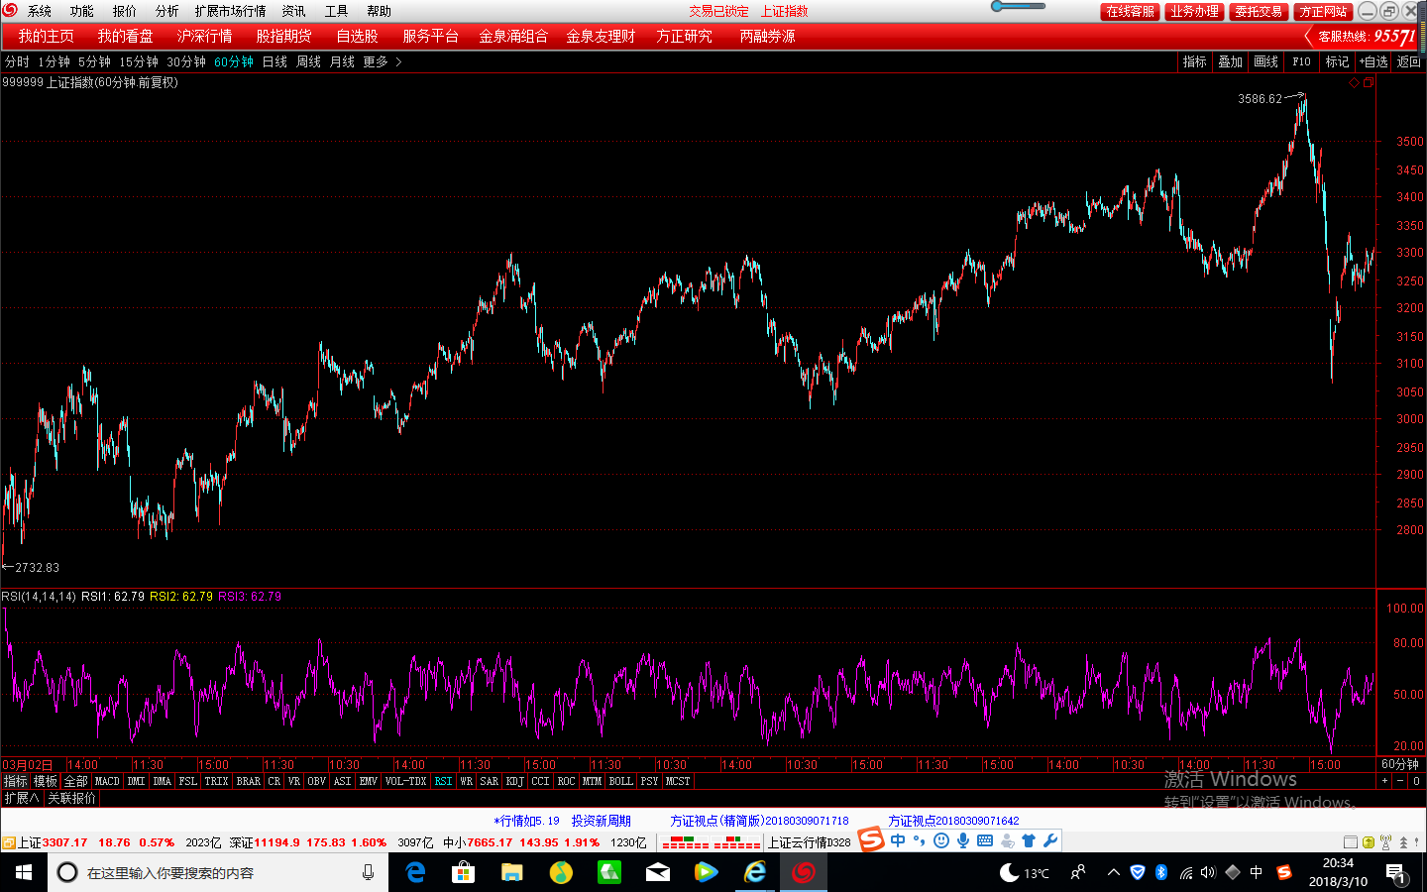Image resolution: width=1427 pixels, height=892 pixels.
Task: Click the 返回 back button
Action: [x=1408, y=61]
